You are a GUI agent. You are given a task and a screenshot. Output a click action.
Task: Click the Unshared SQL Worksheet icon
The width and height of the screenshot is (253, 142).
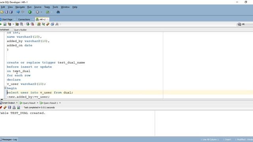pyautogui.click(x=39, y=24)
